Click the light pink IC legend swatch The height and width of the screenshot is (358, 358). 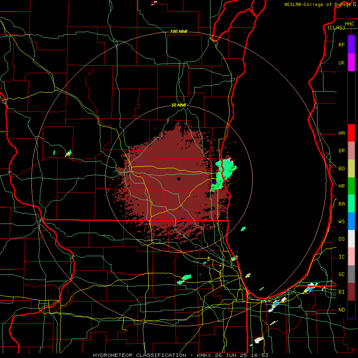pos(351,257)
